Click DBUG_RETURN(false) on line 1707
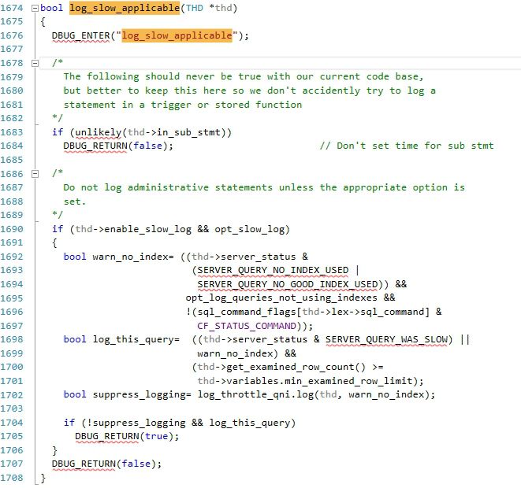The height and width of the screenshot is (488, 521). coord(106,464)
